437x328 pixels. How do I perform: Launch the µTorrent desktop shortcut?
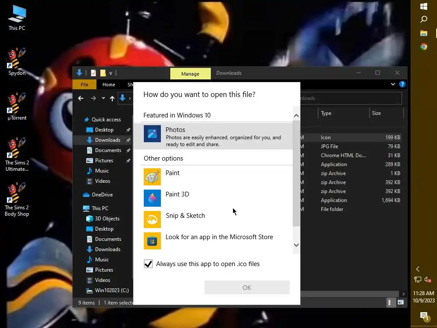click(17, 107)
